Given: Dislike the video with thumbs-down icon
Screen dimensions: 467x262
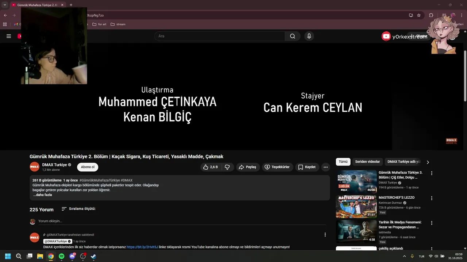Looking at the screenshot, I should (x=227, y=167).
